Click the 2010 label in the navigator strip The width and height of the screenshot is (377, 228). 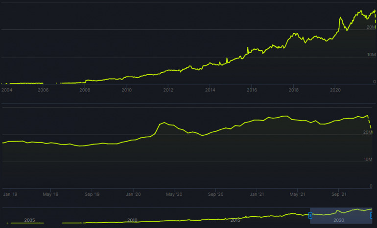coord(132,220)
